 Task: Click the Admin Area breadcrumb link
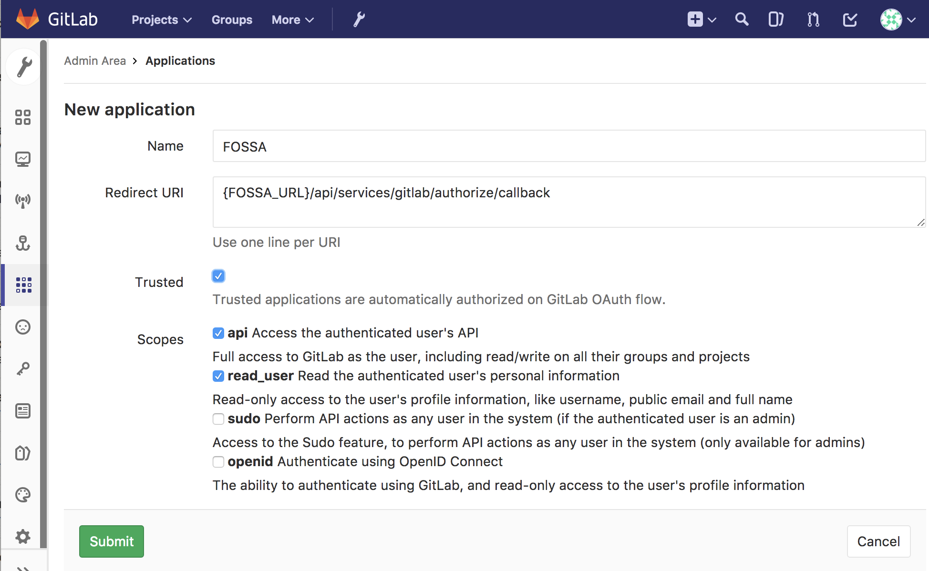click(95, 61)
